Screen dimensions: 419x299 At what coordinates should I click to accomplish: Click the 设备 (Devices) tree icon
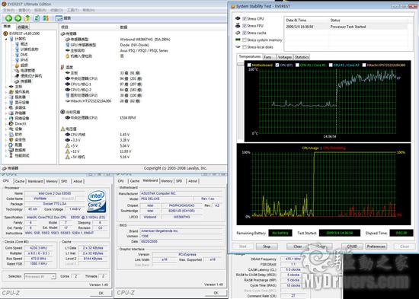coord(11,129)
